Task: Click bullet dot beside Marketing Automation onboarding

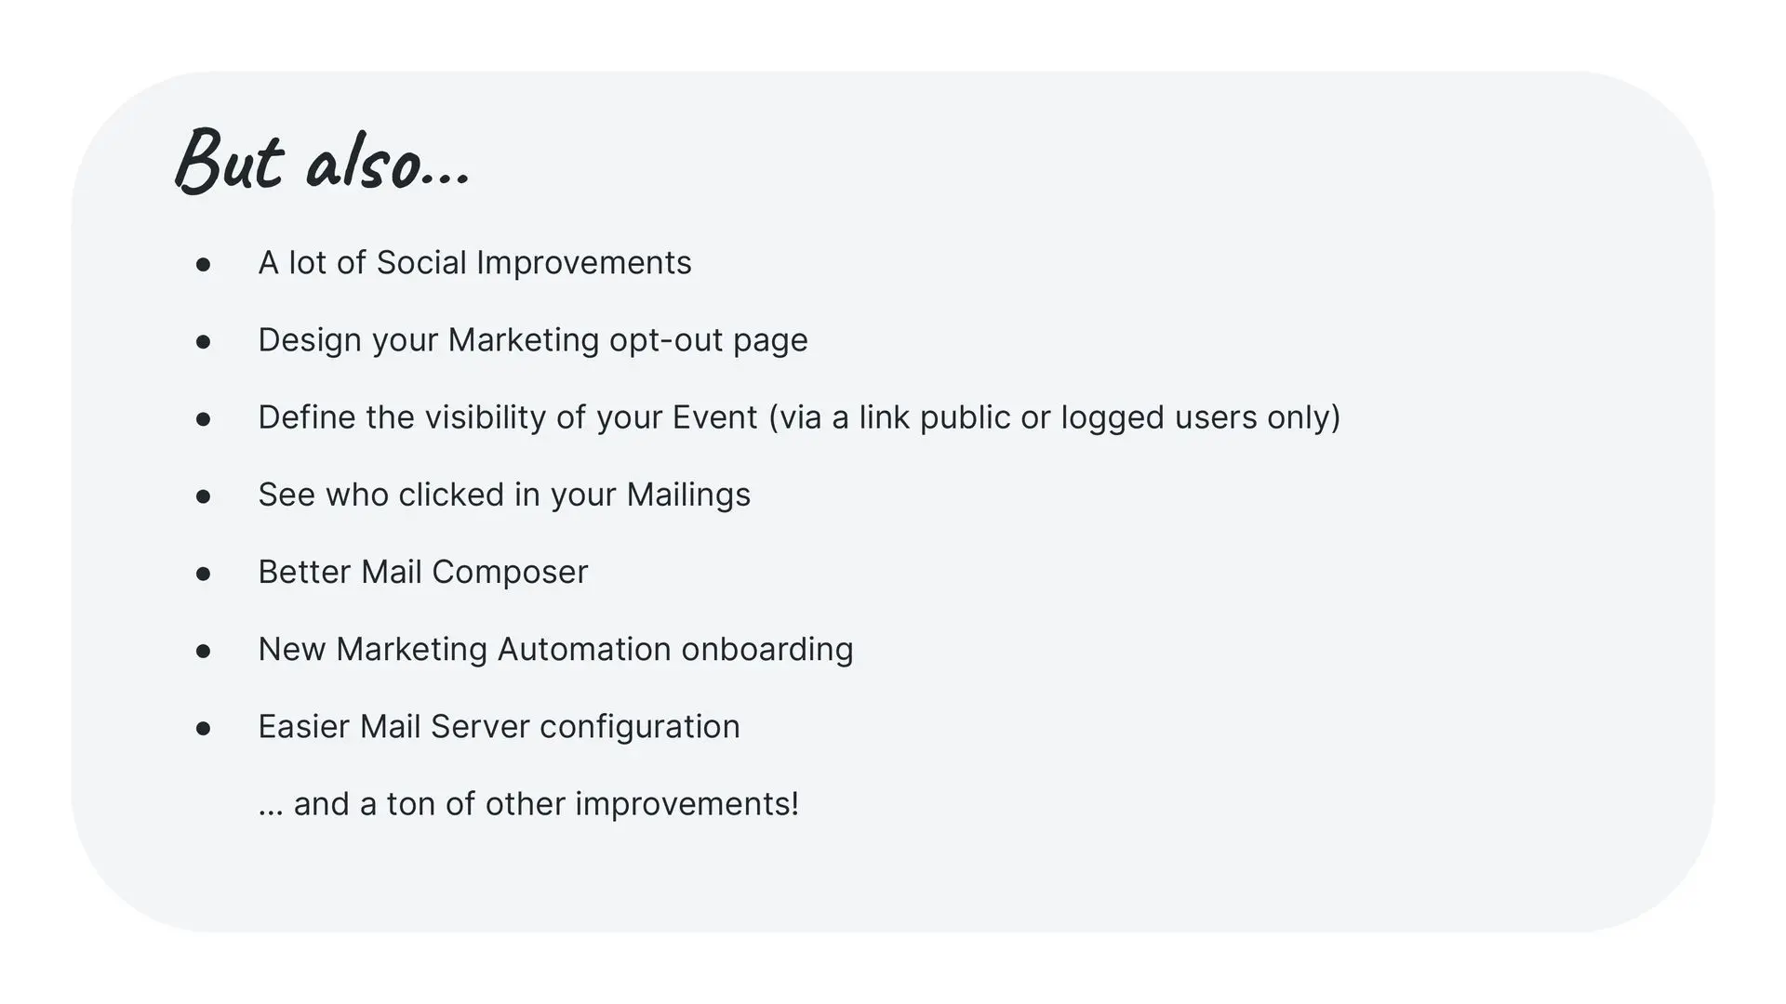Action: [204, 652]
